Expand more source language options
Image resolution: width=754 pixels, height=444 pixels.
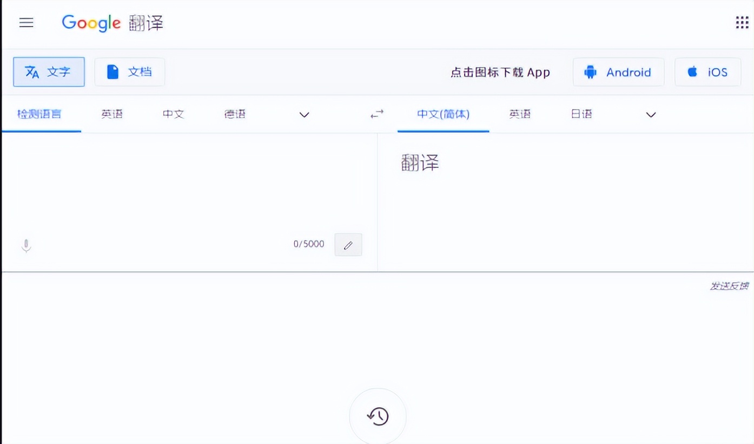click(x=304, y=115)
